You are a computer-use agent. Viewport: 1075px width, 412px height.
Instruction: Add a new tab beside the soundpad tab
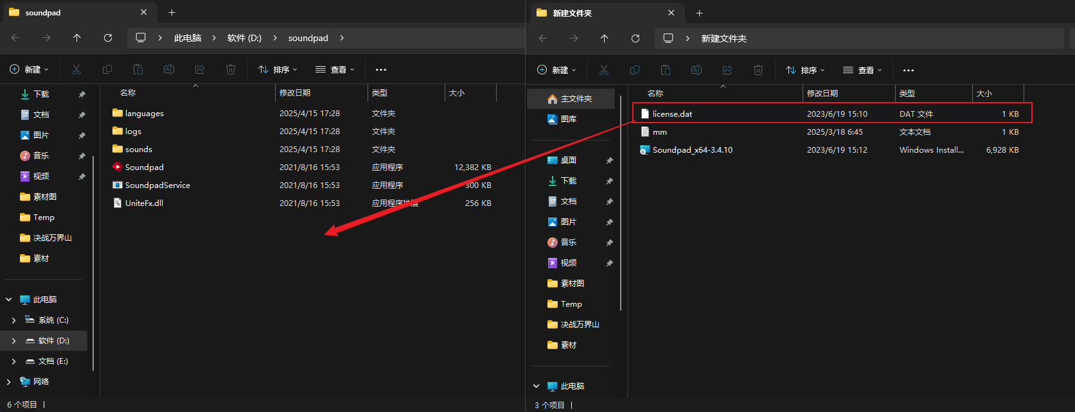pos(172,12)
